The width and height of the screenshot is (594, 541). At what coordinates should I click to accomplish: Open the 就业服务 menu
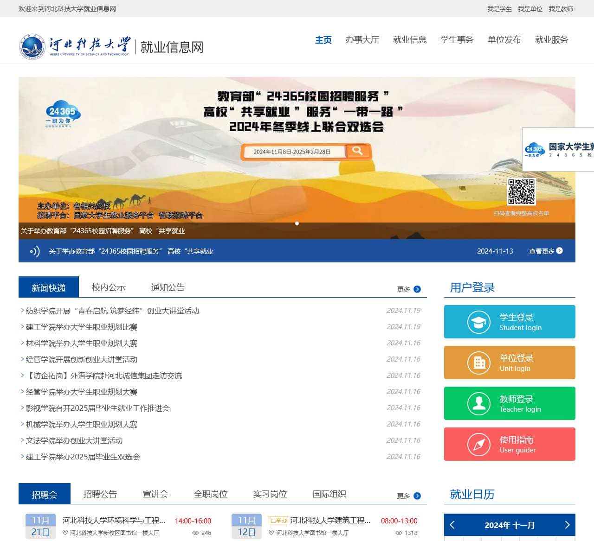pyautogui.click(x=552, y=40)
